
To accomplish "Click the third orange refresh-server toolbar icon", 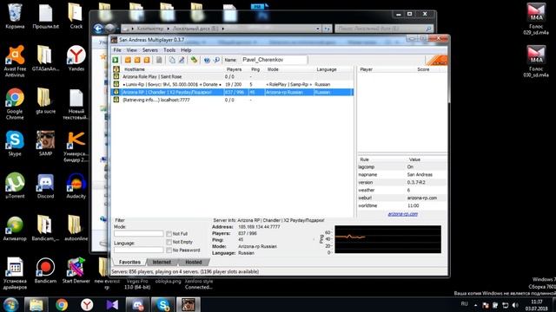I will [147, 60].
